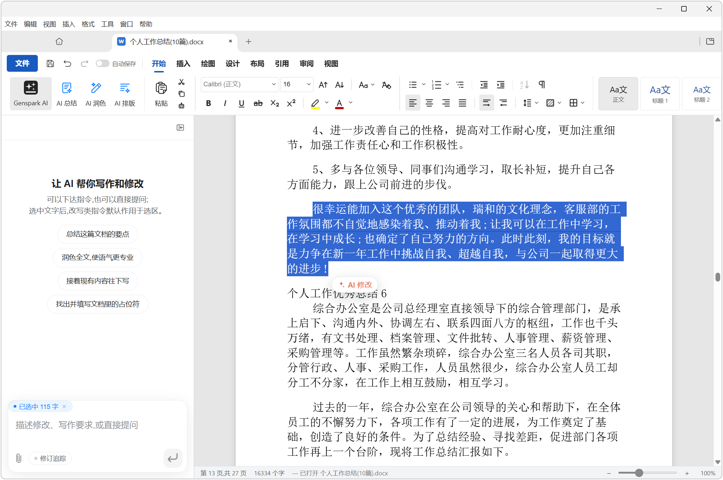The width and height of the screenshot is (723, 480).
Task: Justify the paragraph text
Action: point(462,103)
